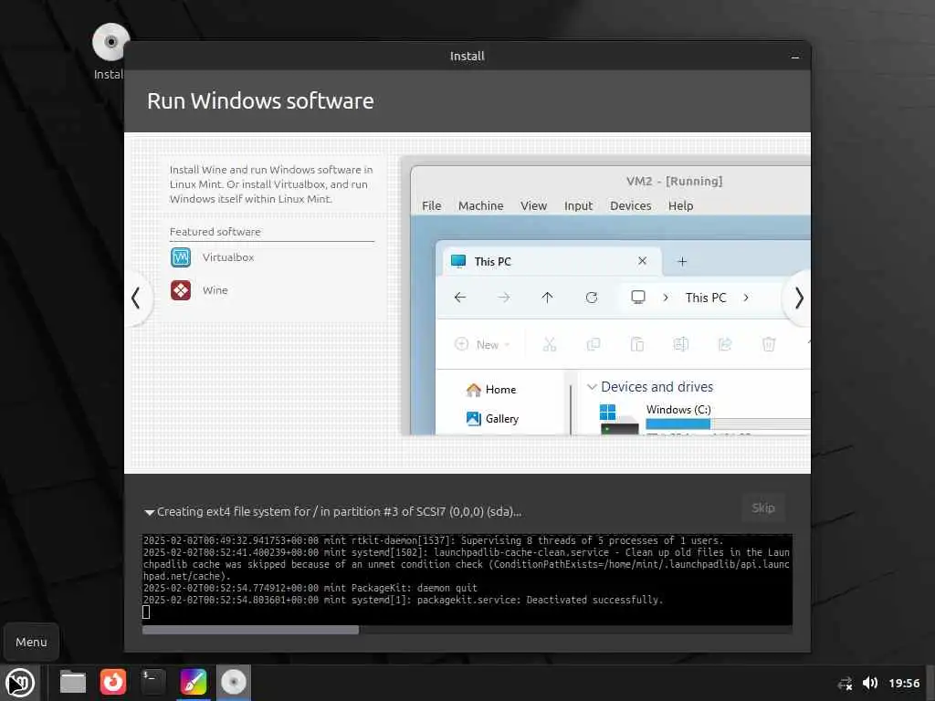Select Home in the explorer sidebar
The image size is (935, 701).
point(490,390)
